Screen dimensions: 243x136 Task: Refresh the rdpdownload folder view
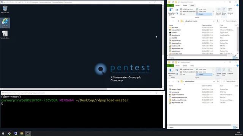[x=218, y=81]
